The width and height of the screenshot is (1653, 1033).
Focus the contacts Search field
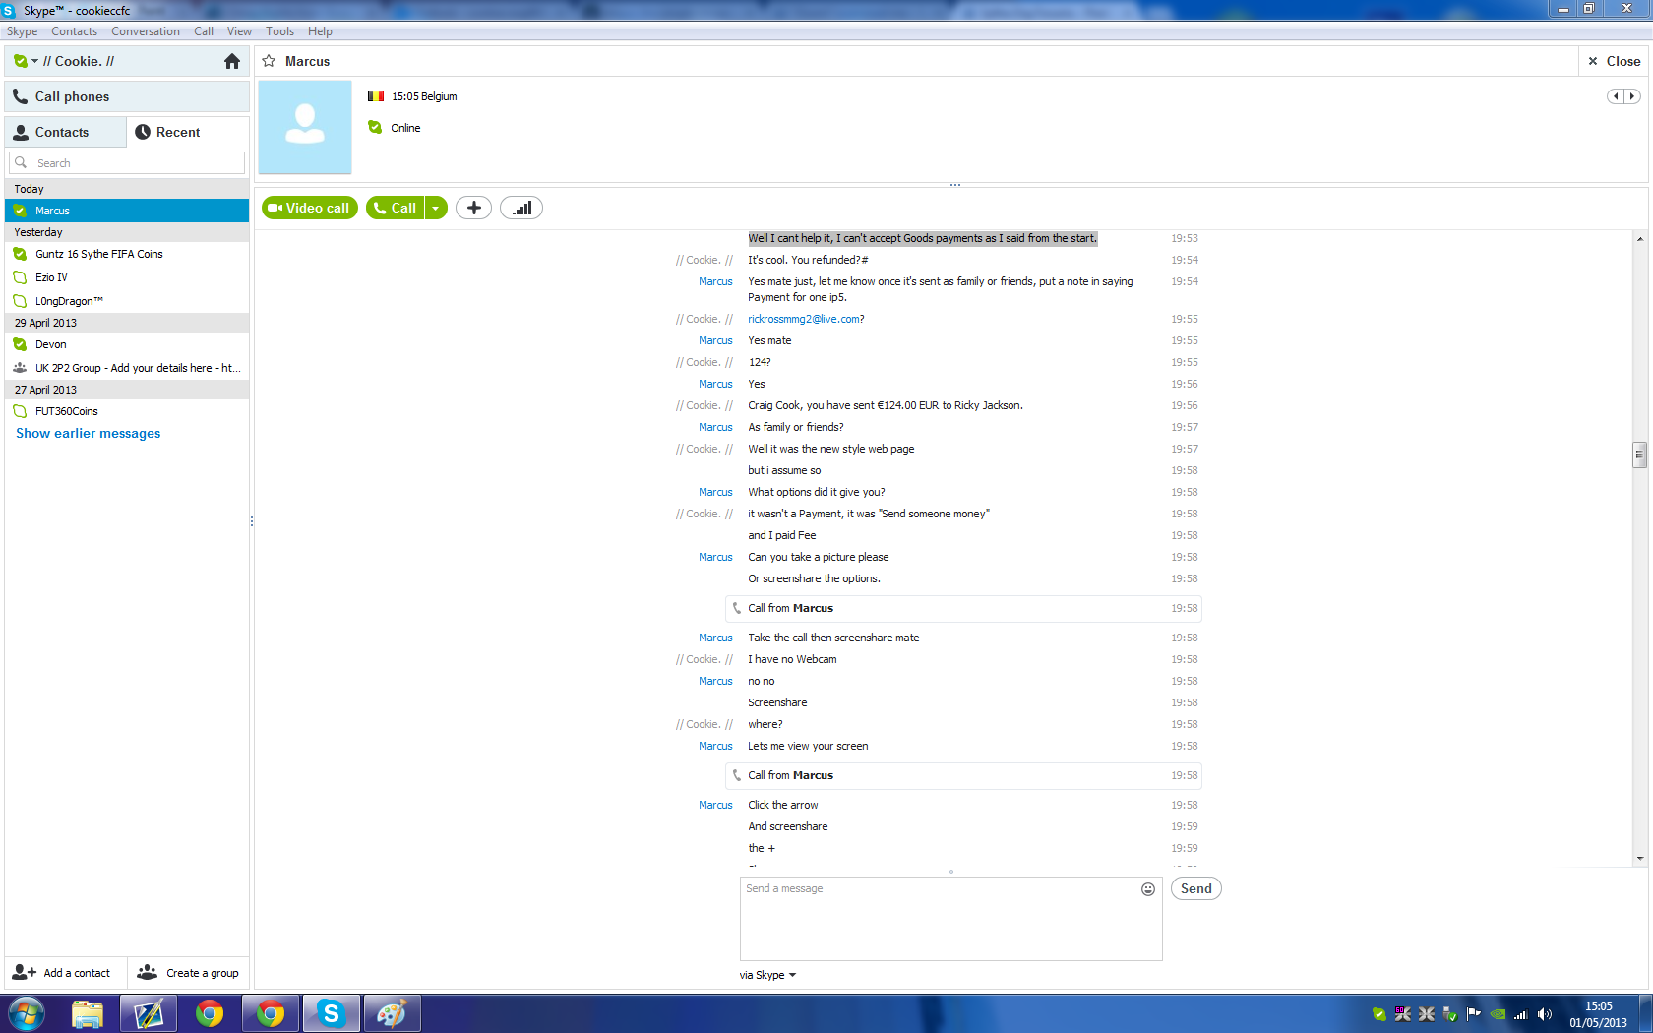coord(127,163)
